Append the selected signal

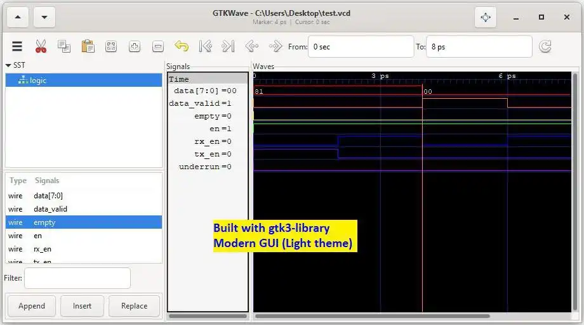click(x=32, y=306)
